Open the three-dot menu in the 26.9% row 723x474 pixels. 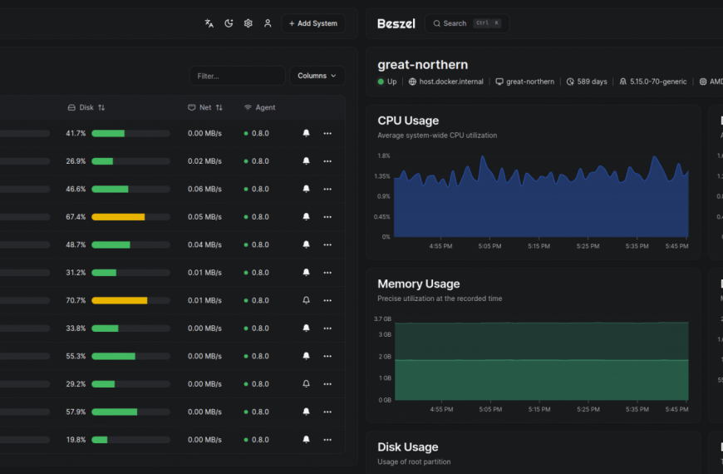pyautogui.click(x=327, y=161)
